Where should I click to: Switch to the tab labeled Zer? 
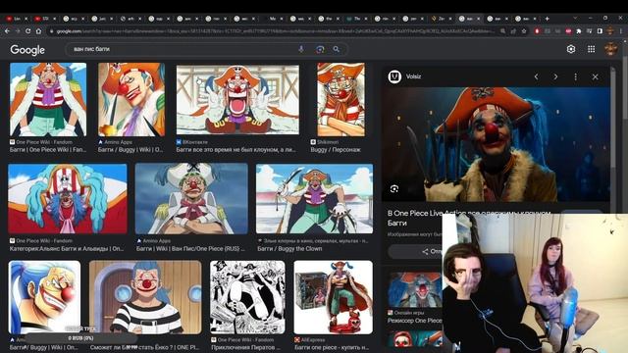441,19
